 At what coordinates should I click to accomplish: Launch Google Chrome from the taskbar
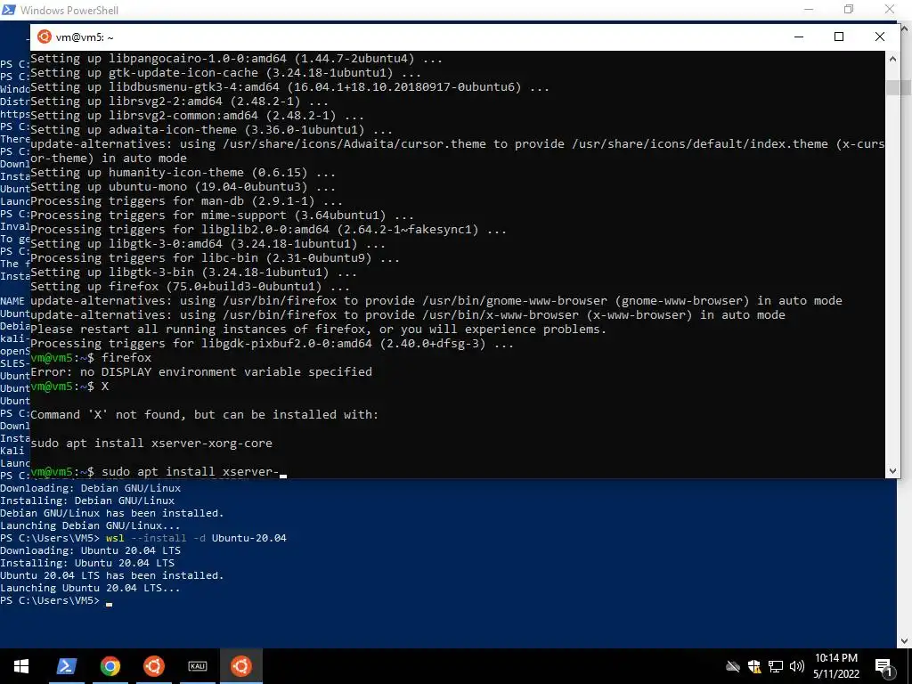pyautogui.click(x=110, y=666)
